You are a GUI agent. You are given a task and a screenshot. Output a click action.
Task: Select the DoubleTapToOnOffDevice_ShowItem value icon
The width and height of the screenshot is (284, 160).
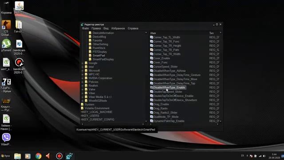(x=152, y=100)
